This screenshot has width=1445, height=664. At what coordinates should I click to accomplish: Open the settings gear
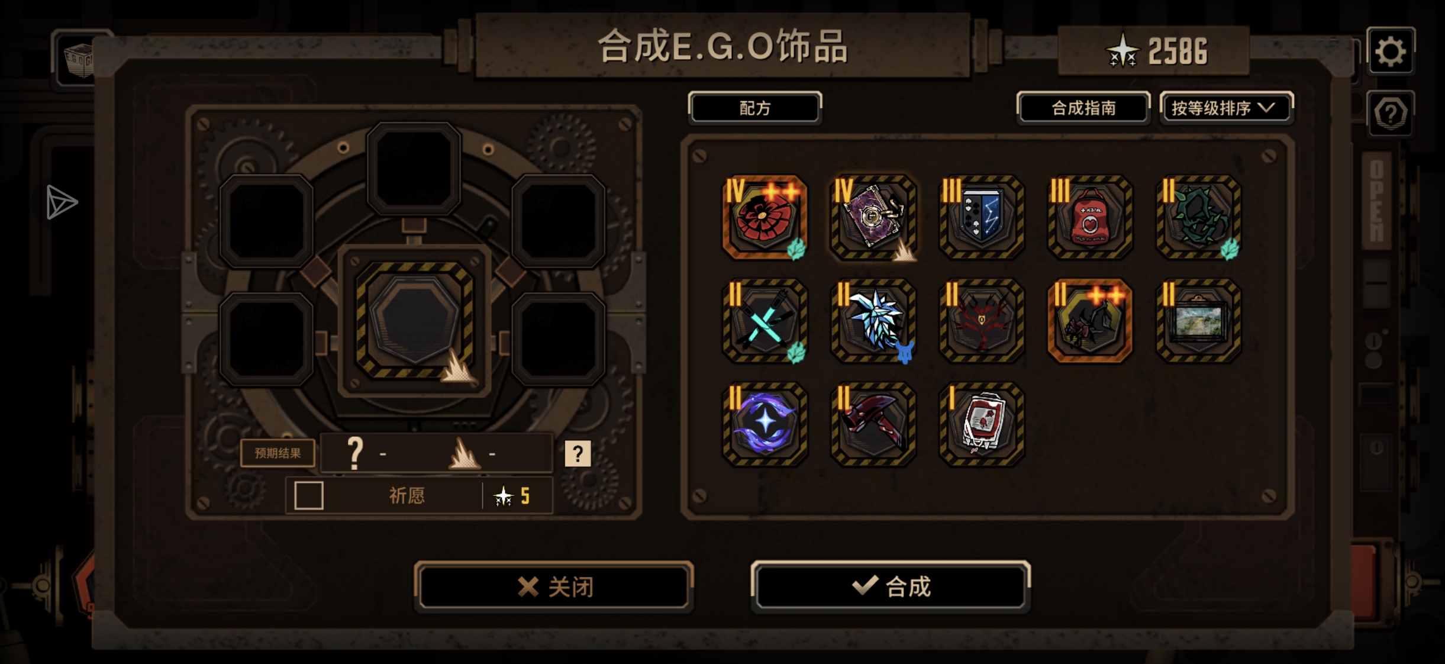pos(1391,51)
